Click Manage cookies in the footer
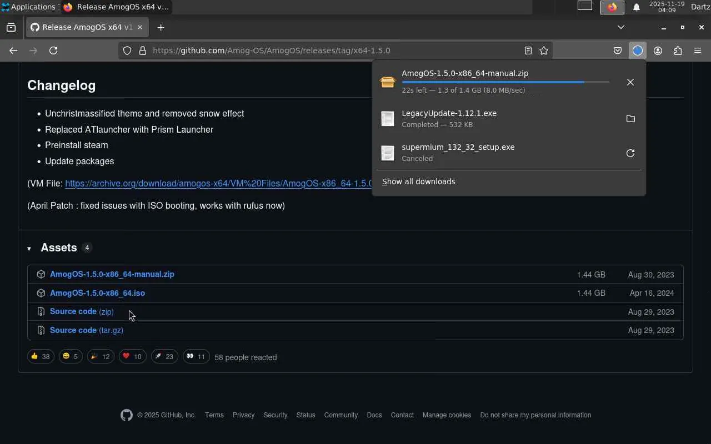This screenshot has width=711, height=444. (x=447, y=415)
